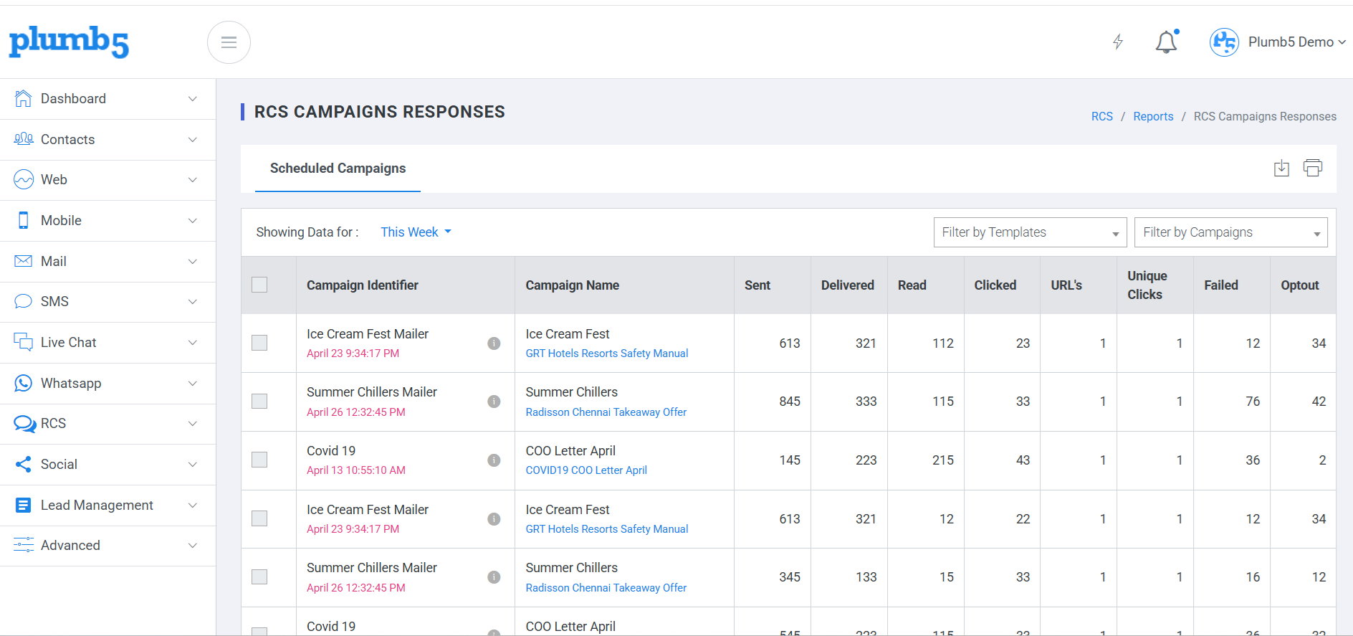This screenshot has height=636, width=1353.
Task: Click the Social share icon
Action: tap(24, 464)
